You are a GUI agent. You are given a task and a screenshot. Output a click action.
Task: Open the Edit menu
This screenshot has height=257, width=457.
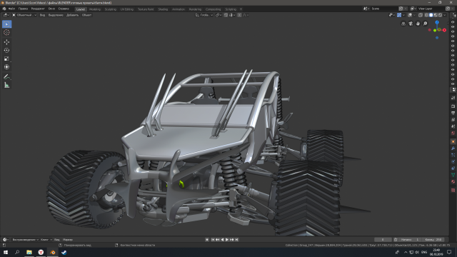tap(23, 9)
